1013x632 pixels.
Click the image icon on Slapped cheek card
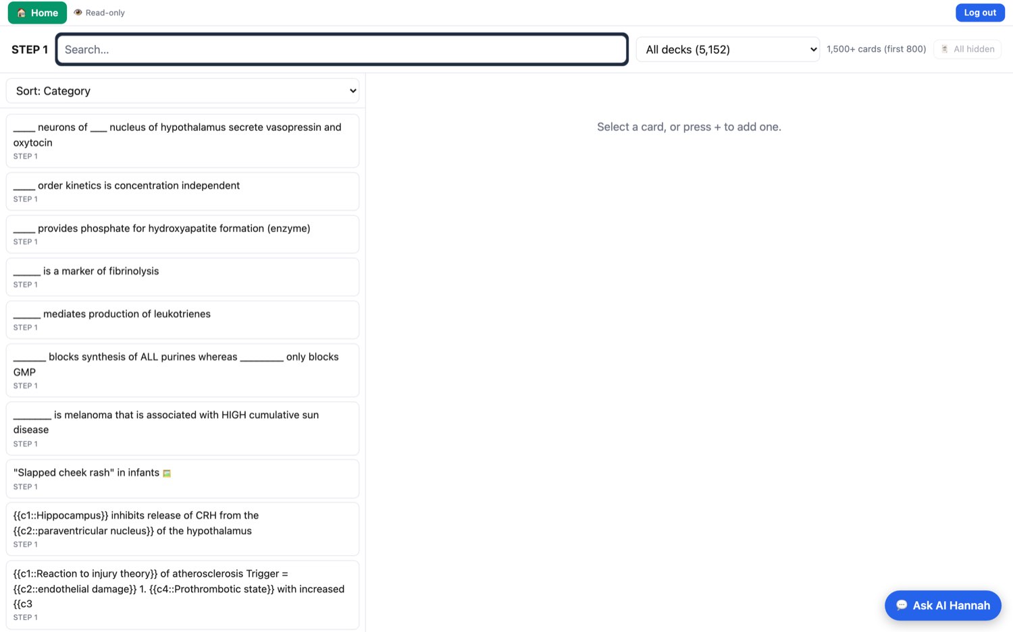(x=167, y=473)
